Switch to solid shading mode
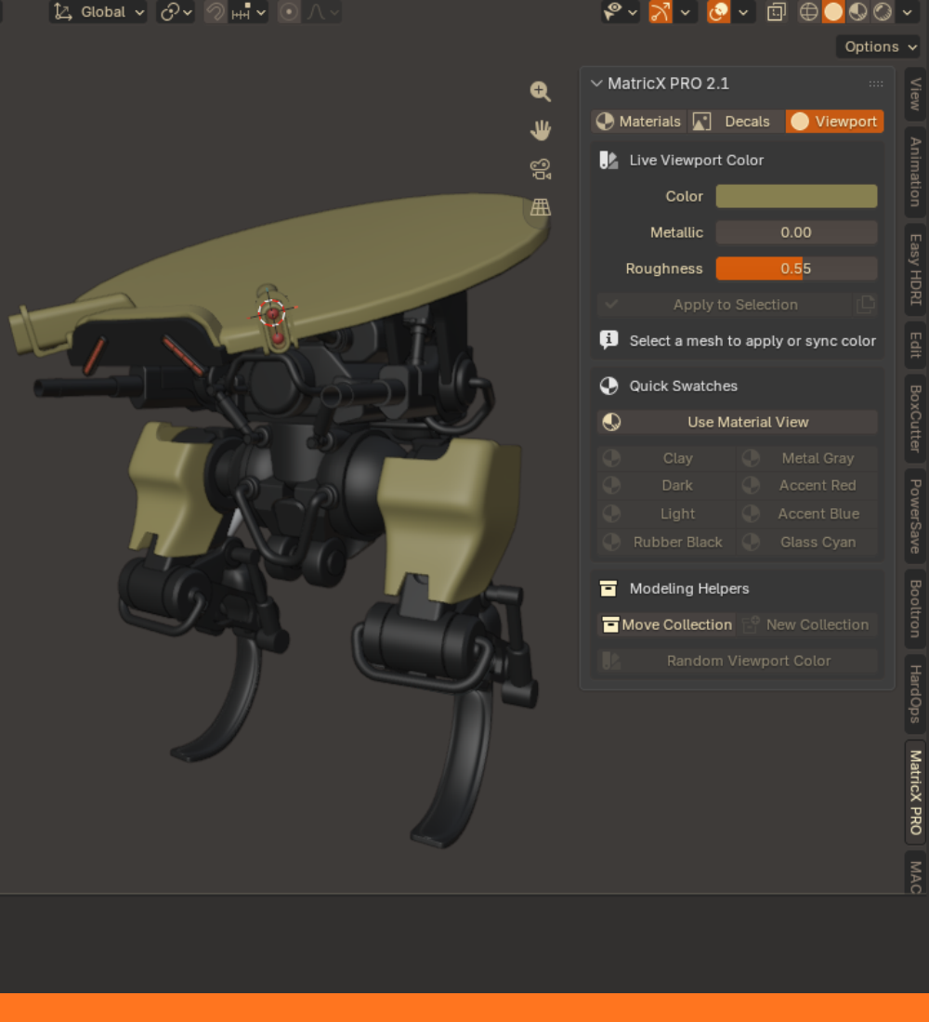 (x=833, y=12)
